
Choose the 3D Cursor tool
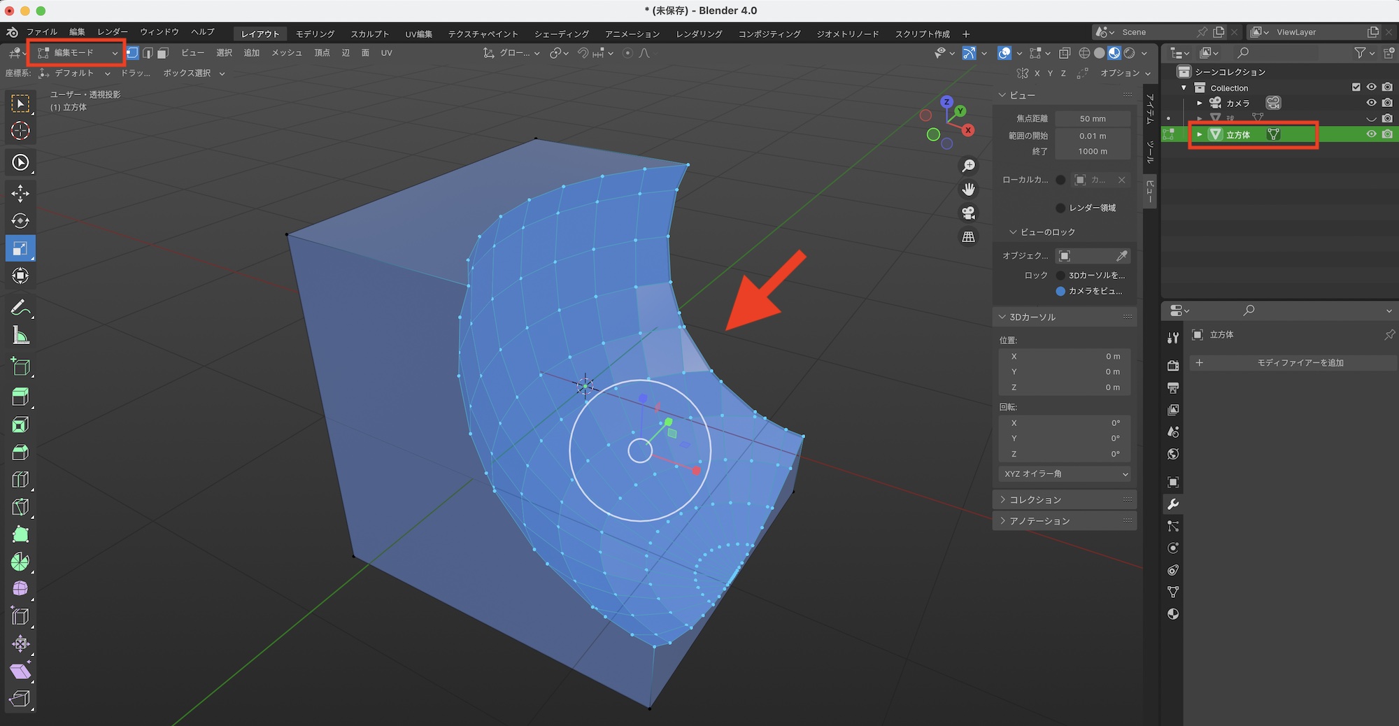pyautogui.click(x=20, y=131)
